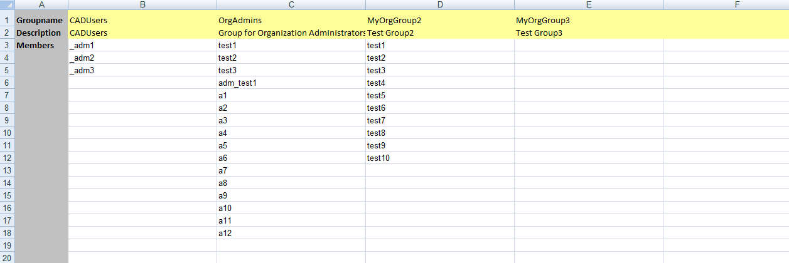
Task: Click the adm_test1 cell
Action: pyautogui.click(x=291, y=83)
